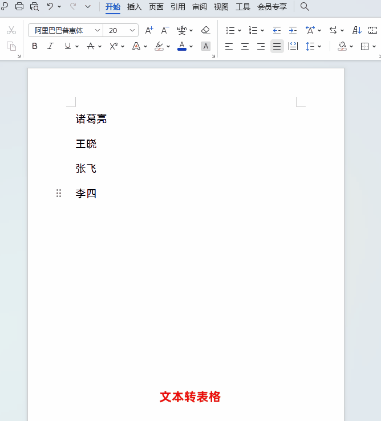
Task: Open the 会员专享 tab
Action: coord(272,7)
